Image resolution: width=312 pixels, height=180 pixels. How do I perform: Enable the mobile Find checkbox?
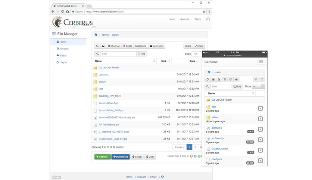point(235,86)
